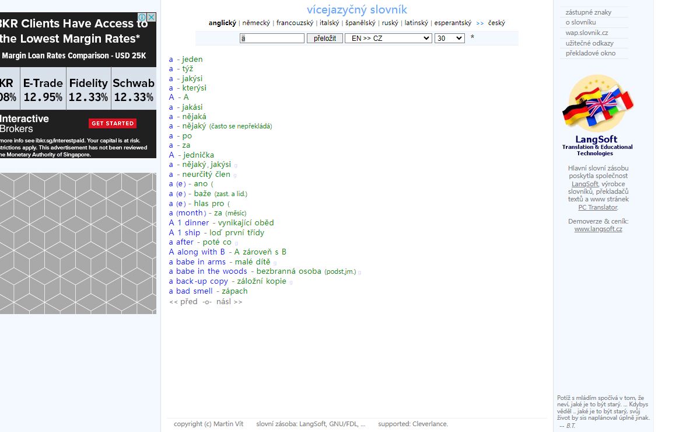
Task: Click 'copyright (c) Martin Vít' in footer
Action: (209, 424)
